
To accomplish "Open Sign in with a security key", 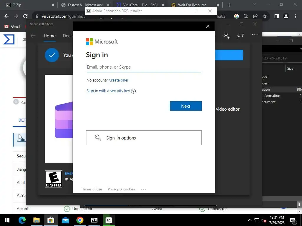I will (108, 91).
